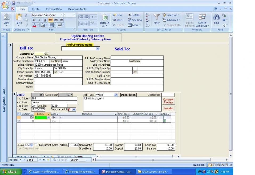
Task: Click the Filter funnel icon
Action: click(x=157, y=17)
